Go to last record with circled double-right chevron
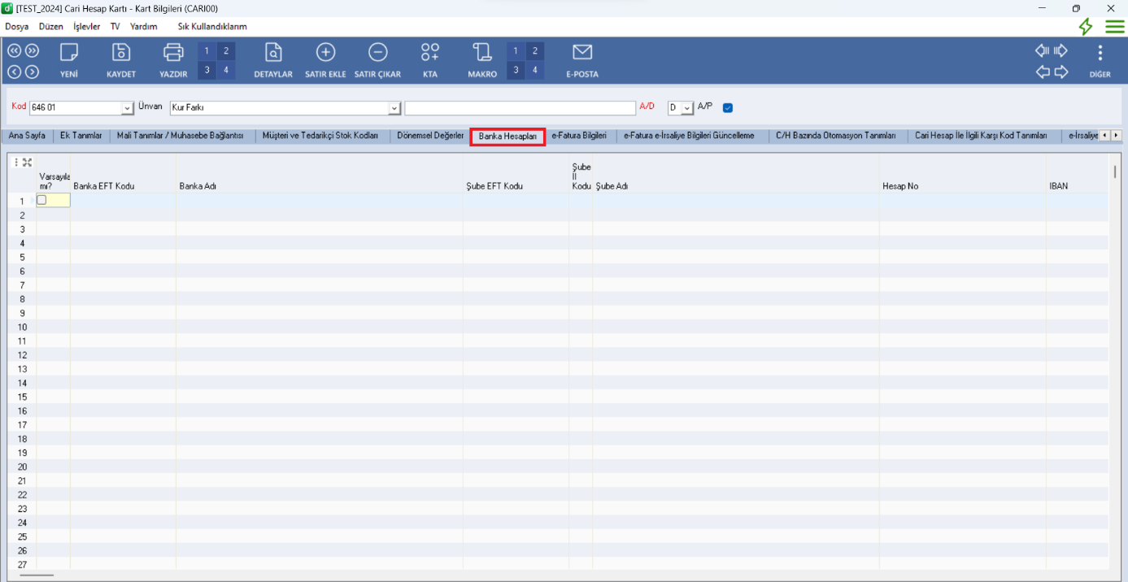The image size is (1128, 582). pos(32,51)
